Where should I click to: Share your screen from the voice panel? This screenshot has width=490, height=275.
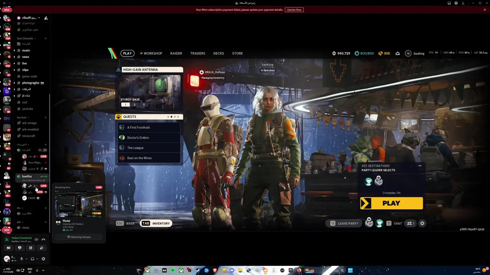coord(20,248)
